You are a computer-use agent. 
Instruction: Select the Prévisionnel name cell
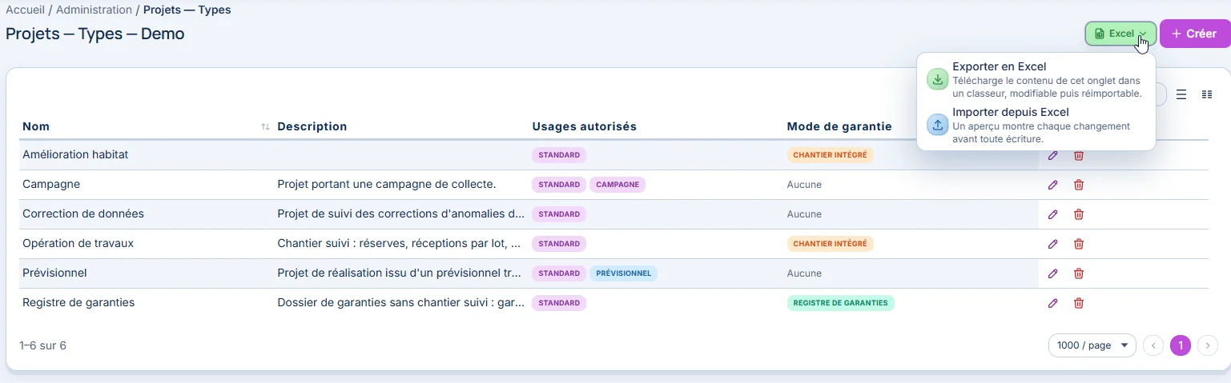tap(54, 273)
